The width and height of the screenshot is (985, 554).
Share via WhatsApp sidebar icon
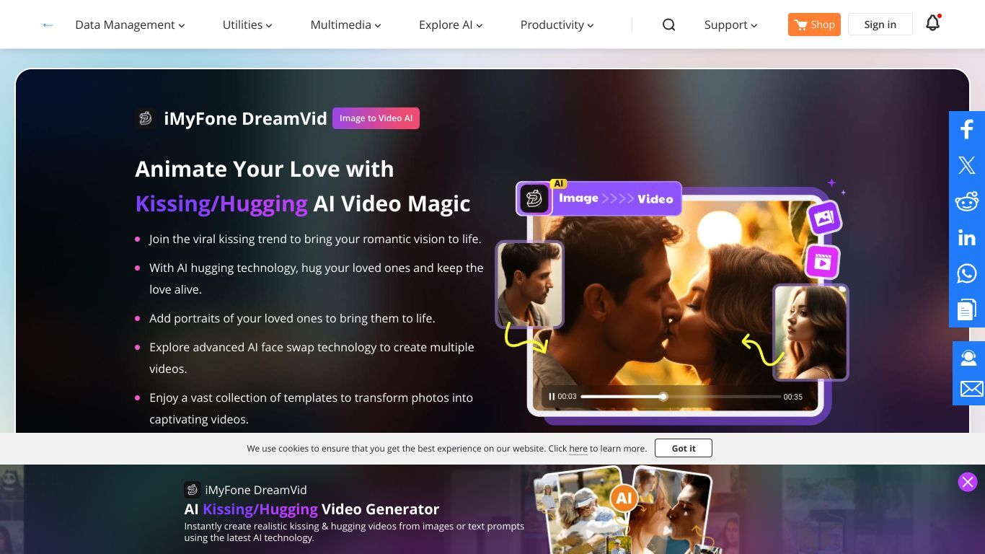coord(967,273)
